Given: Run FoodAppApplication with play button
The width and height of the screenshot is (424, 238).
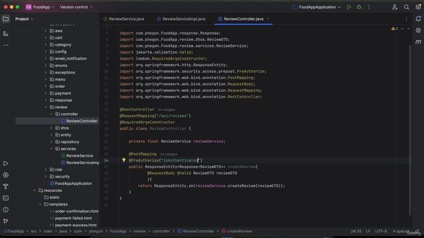Looking at the screenshot, I should tap(349, 7).
